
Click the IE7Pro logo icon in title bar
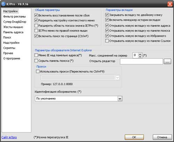(3, 4)
